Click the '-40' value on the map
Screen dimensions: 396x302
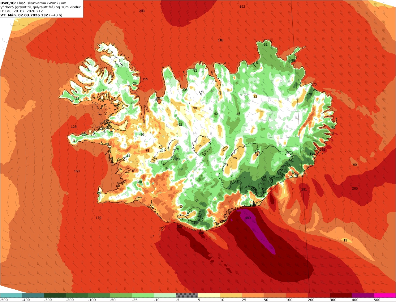coord(215,114)
